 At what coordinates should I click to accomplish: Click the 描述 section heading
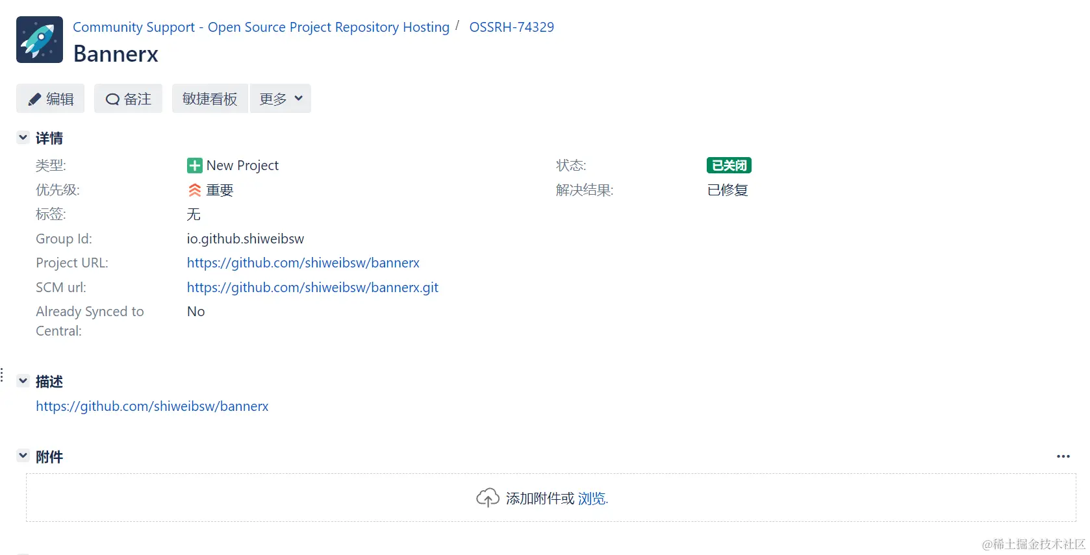click(x=49, y=382)
